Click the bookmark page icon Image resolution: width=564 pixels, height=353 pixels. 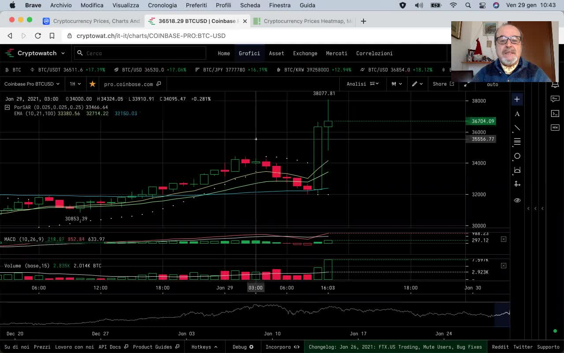tap(52, 36)
